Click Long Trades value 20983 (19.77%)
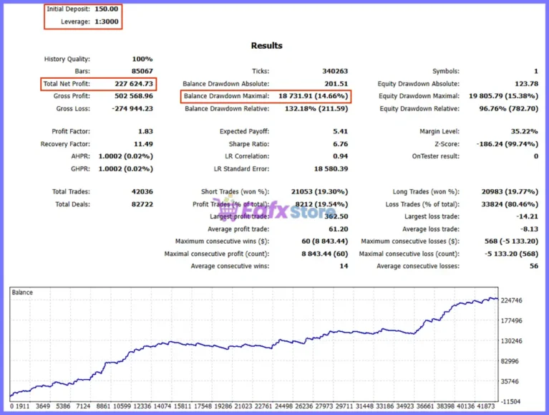 pos(510,191)
